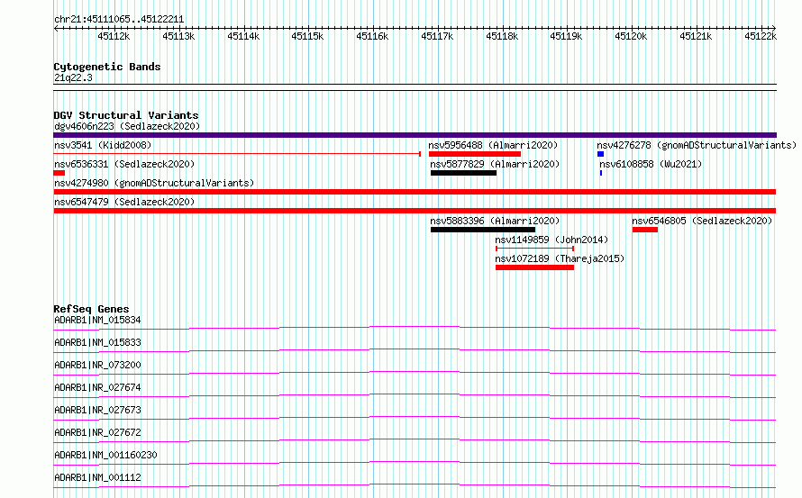
Task: Select the red nsv5956488 variant bar
Action: point(475,154)
